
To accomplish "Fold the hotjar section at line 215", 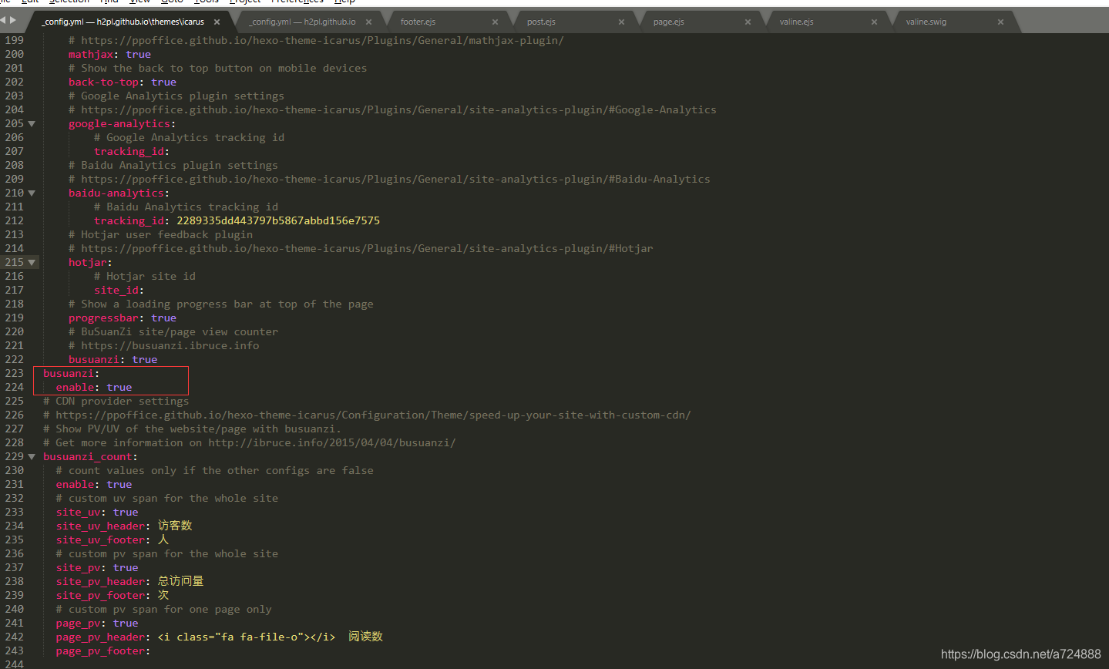I will click(32, 262).
